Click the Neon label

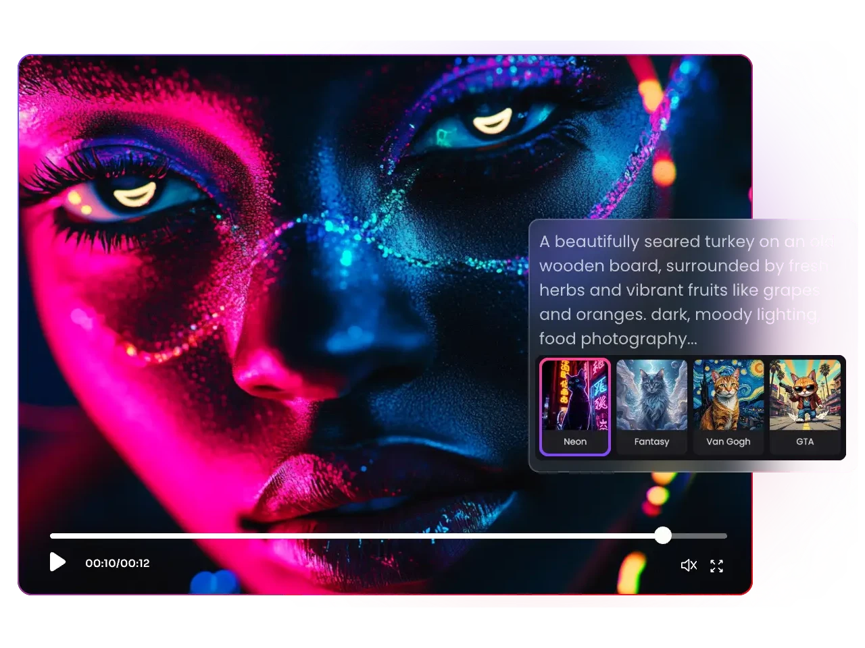(574, 441)
